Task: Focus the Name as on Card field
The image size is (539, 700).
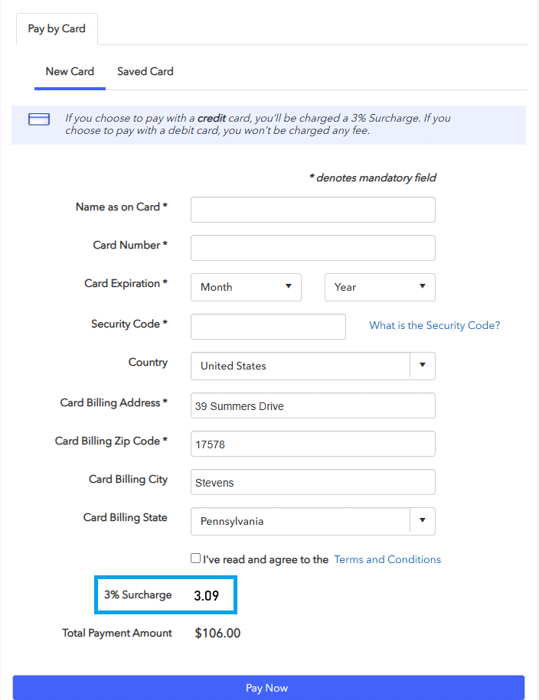Action: [312, 210]
